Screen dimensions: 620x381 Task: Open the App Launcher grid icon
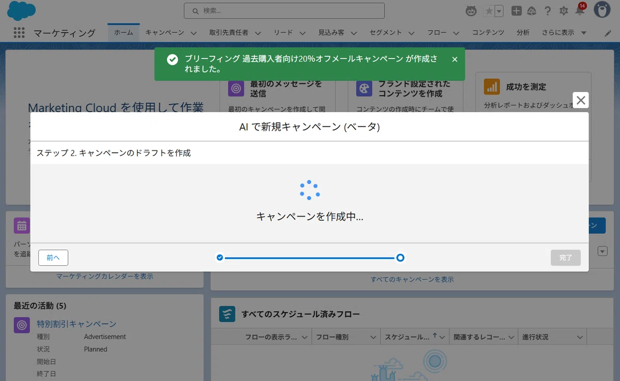coord(19,33)
